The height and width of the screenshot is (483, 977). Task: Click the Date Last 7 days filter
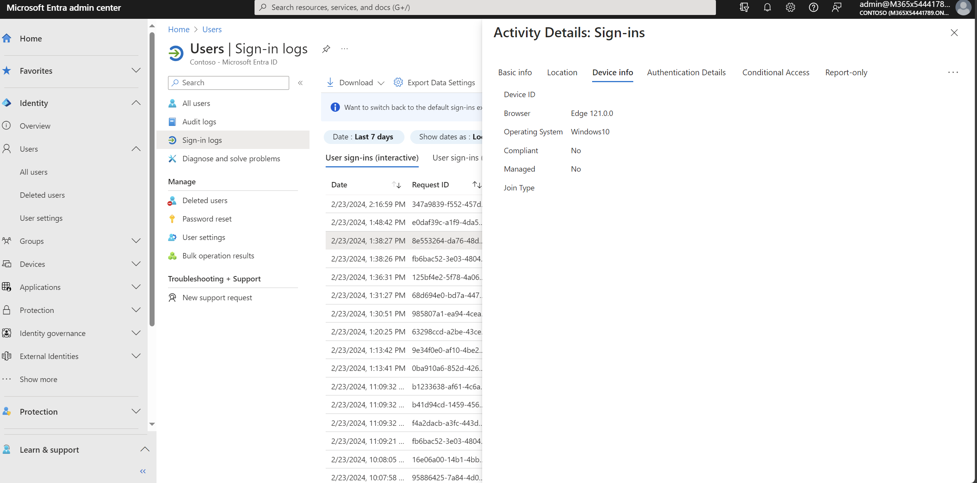pos(363,137)
